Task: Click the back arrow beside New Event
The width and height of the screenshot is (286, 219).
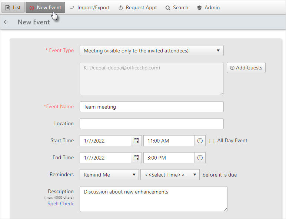Action: pyautogui.click(x=6, y=22)
